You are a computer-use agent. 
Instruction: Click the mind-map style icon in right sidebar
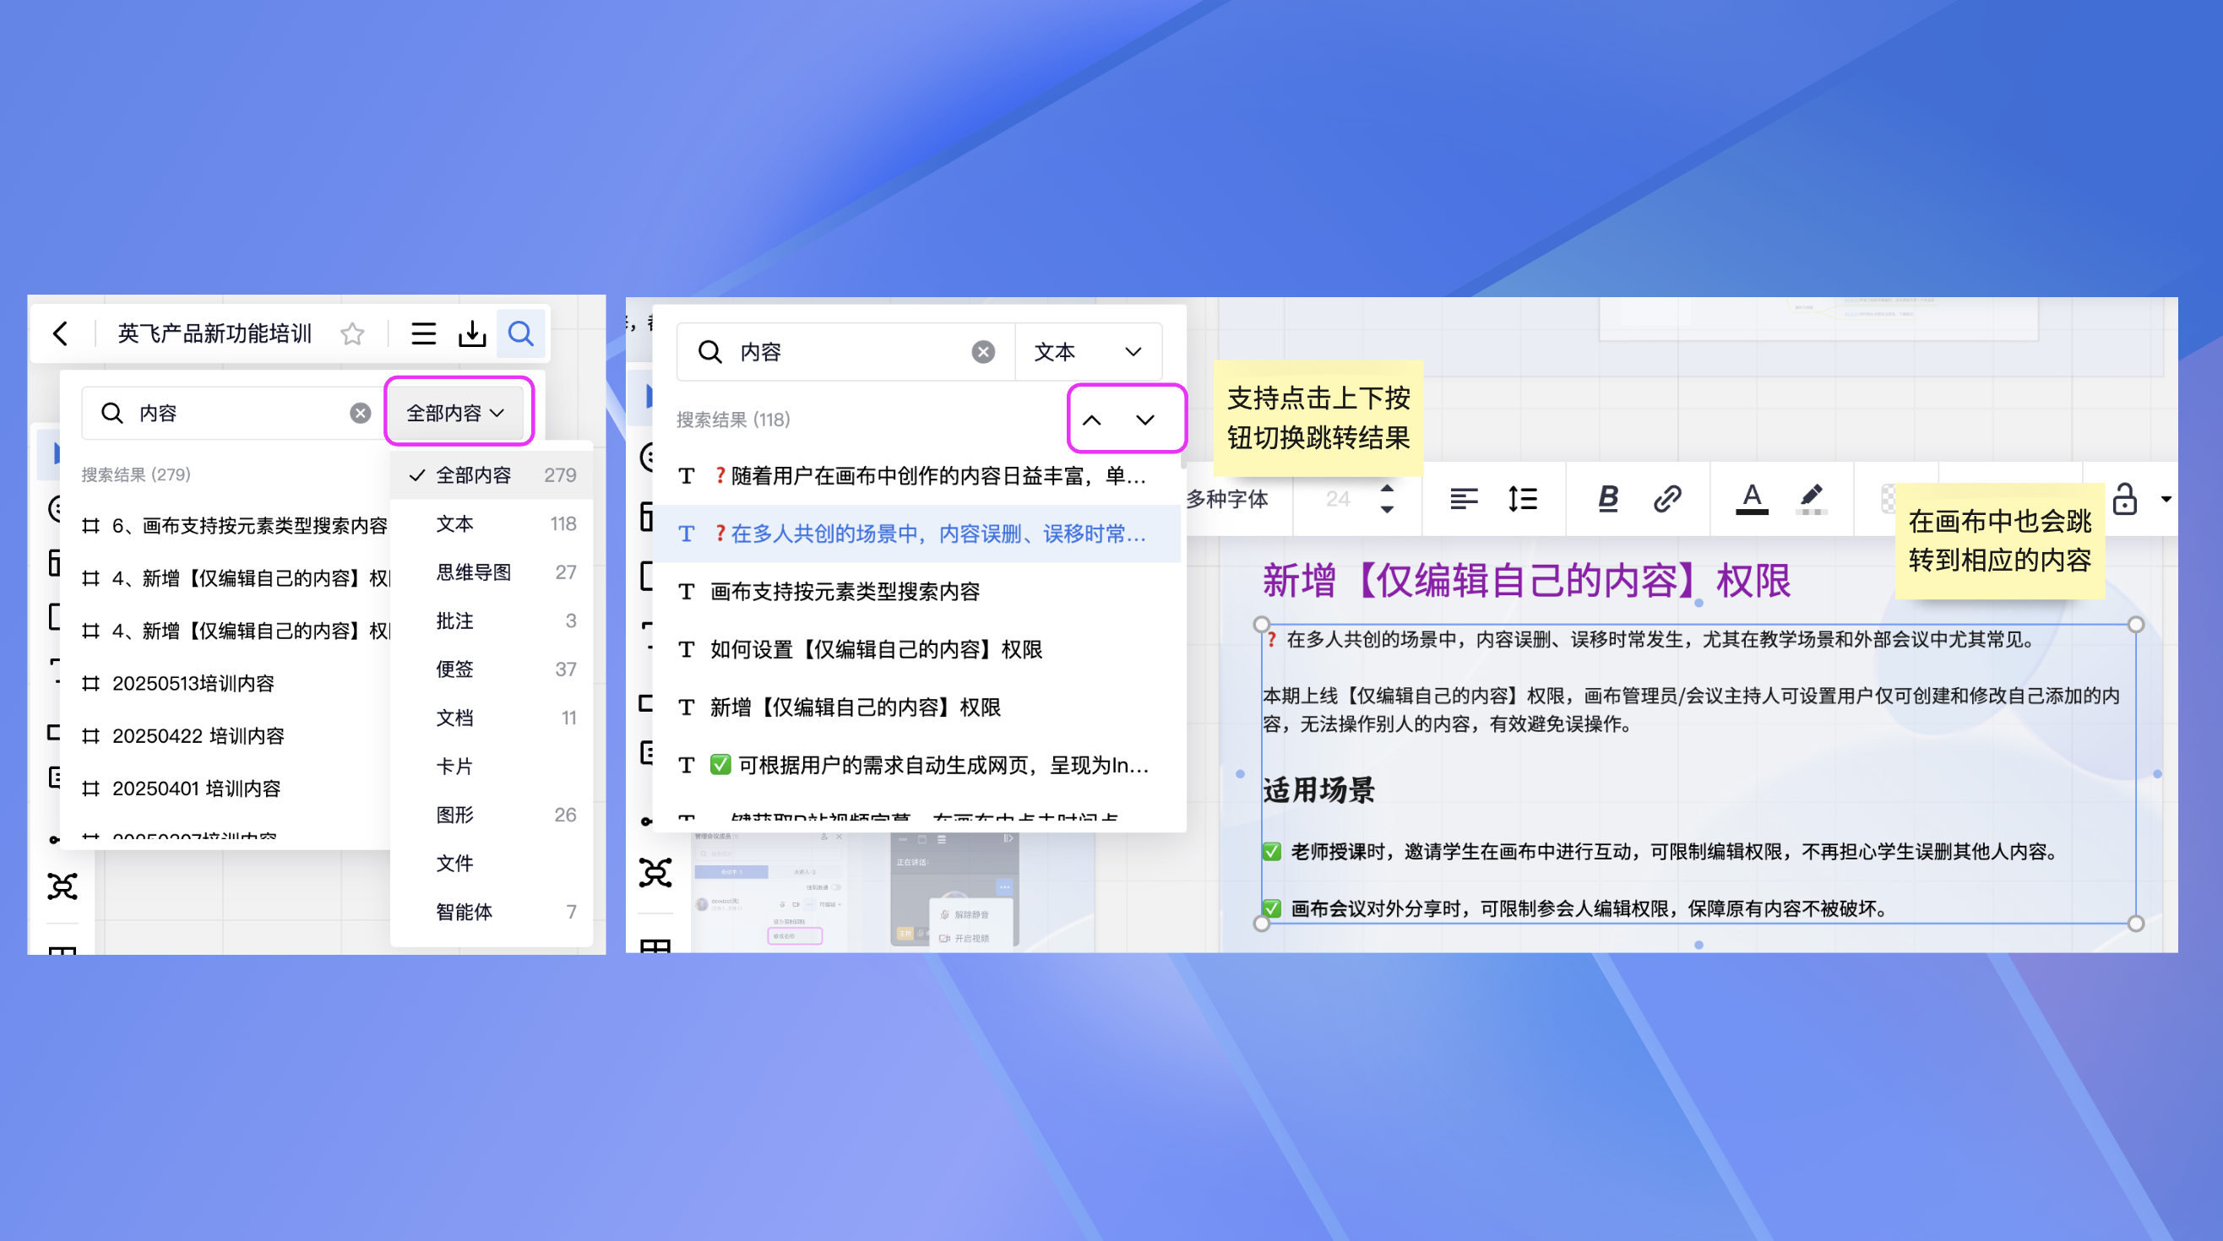(656, 873)
